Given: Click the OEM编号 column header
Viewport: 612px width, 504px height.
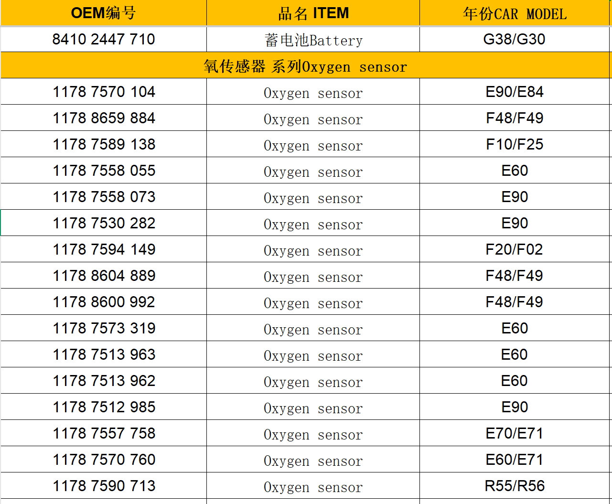Looking at the screenshot, I should pos(103,13).
